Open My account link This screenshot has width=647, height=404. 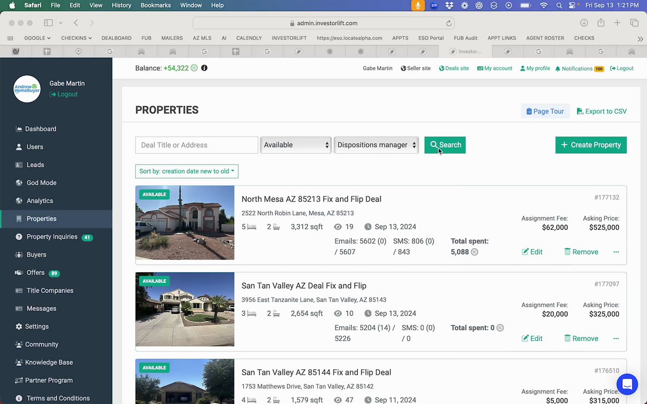[495, 68]
